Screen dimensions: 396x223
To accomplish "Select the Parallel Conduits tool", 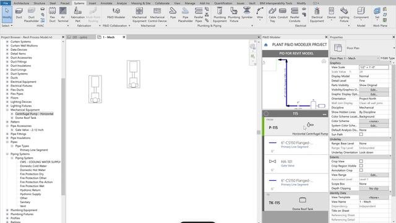I will point(295,15).
